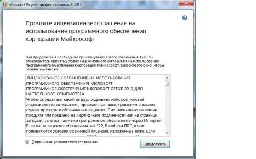Click the paragraph starting 'Для продолжения необходимо'
This screenshot has width=256, height=159.
coord(95,63)
